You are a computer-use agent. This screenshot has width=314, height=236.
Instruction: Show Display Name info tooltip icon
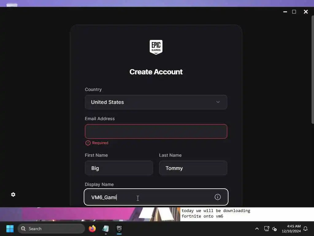click(217, 197)
